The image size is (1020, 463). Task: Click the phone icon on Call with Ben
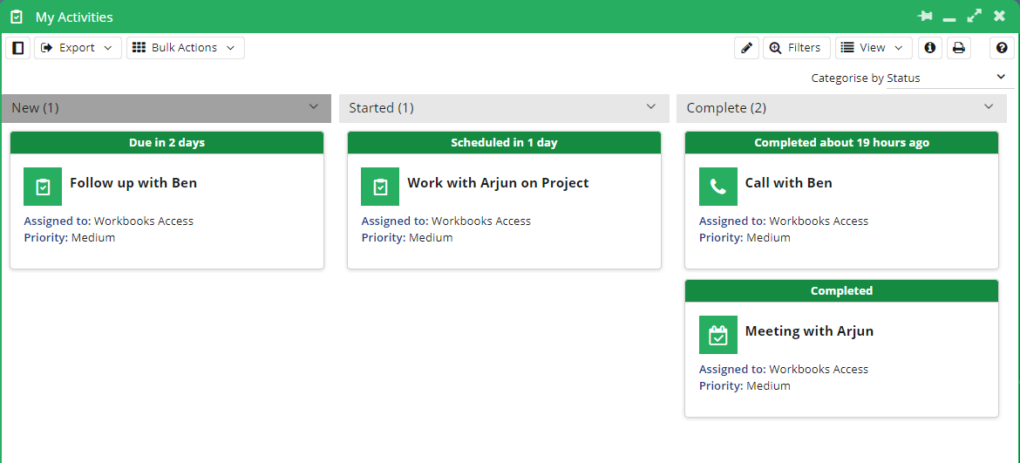[x=718, y=187]
